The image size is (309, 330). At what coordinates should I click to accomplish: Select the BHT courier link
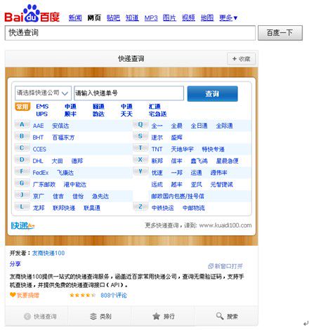click(x=38, y=138)
